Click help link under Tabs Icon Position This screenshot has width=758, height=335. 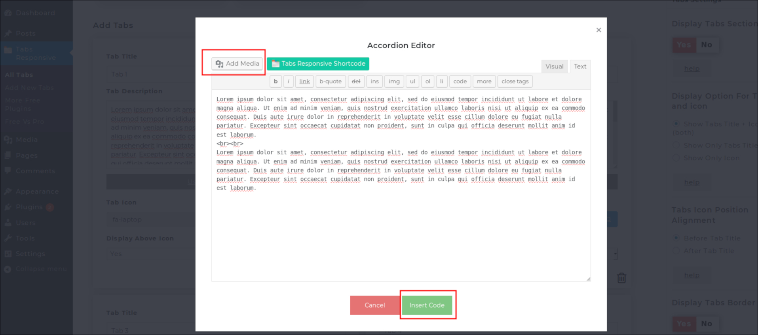692,276
